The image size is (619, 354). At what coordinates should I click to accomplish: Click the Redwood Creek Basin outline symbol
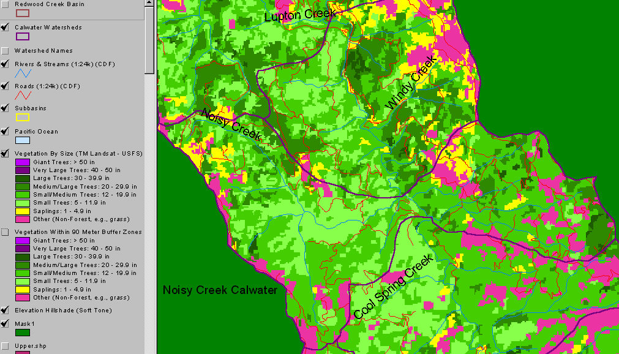(x=23, y=13)
